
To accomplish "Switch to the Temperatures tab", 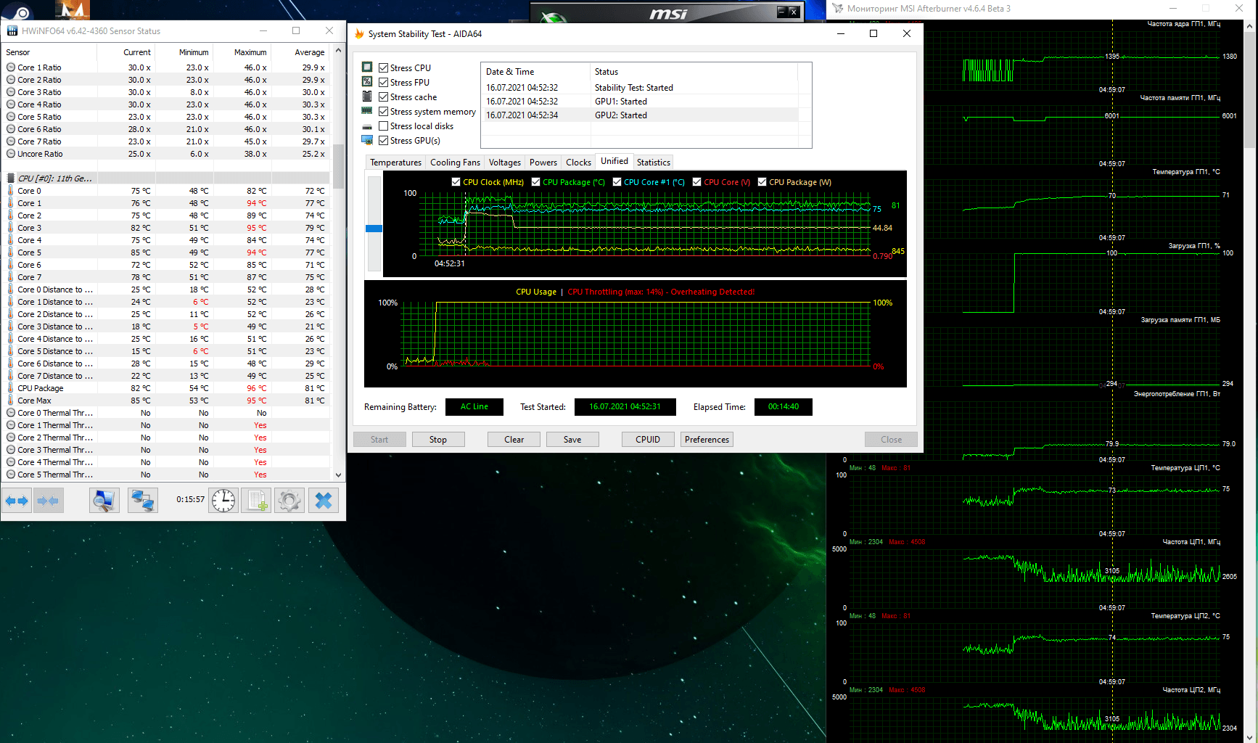I will point(395,163).
